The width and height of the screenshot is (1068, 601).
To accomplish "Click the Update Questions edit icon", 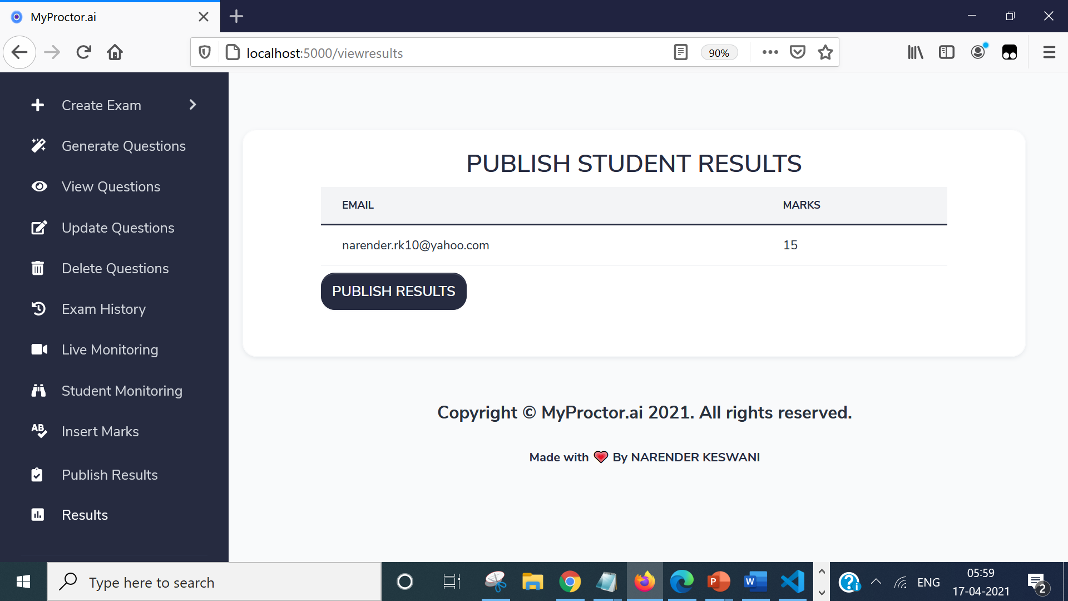I will pos(39,228).
